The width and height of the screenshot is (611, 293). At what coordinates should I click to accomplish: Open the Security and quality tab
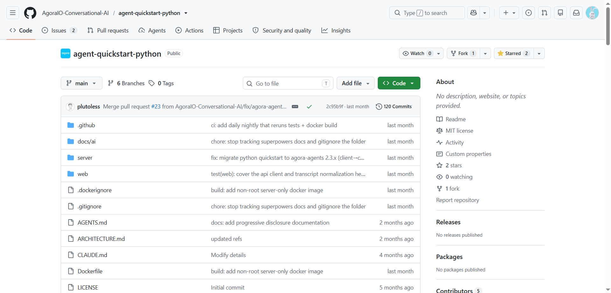tap(282, 31)
